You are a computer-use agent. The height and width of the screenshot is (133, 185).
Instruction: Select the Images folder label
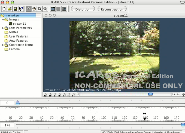click(14, 19)
